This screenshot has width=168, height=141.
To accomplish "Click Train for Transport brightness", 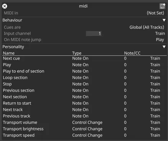I will 155,129.
